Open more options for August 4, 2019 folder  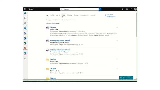(117, 59)
